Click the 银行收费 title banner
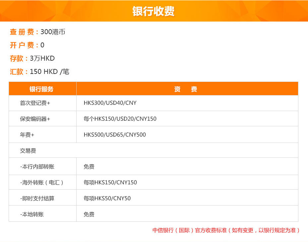 point(154,11)
